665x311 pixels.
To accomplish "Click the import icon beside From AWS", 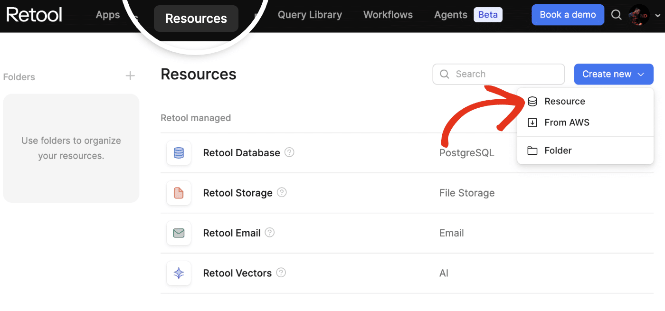I will click(x=532, y=123).
